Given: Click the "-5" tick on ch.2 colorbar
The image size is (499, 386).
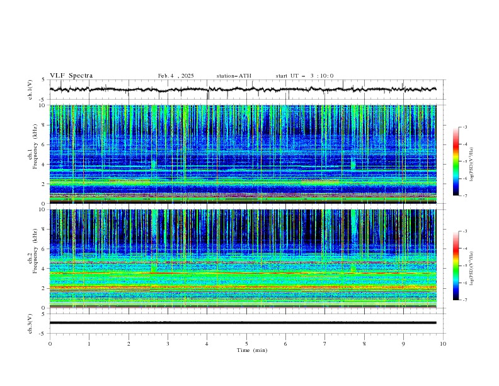Looking at the screenshot, I should (x=464, y=266).
